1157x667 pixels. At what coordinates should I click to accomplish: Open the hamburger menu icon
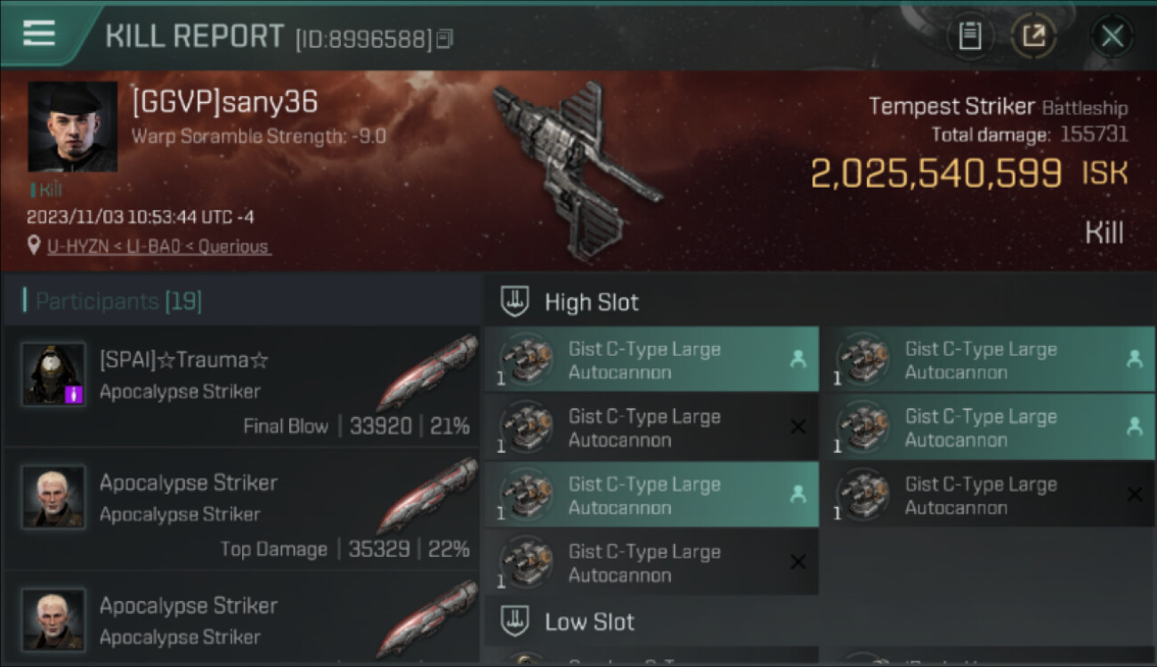tap(39, 34)
